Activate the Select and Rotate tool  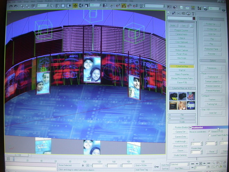click(81, 6)
